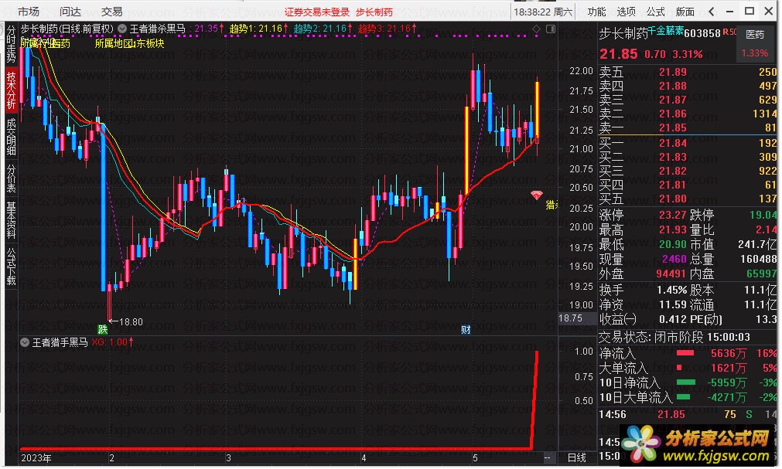Toggle the side panel layout icon
782x469 pixels.
[x=551, y=29]
